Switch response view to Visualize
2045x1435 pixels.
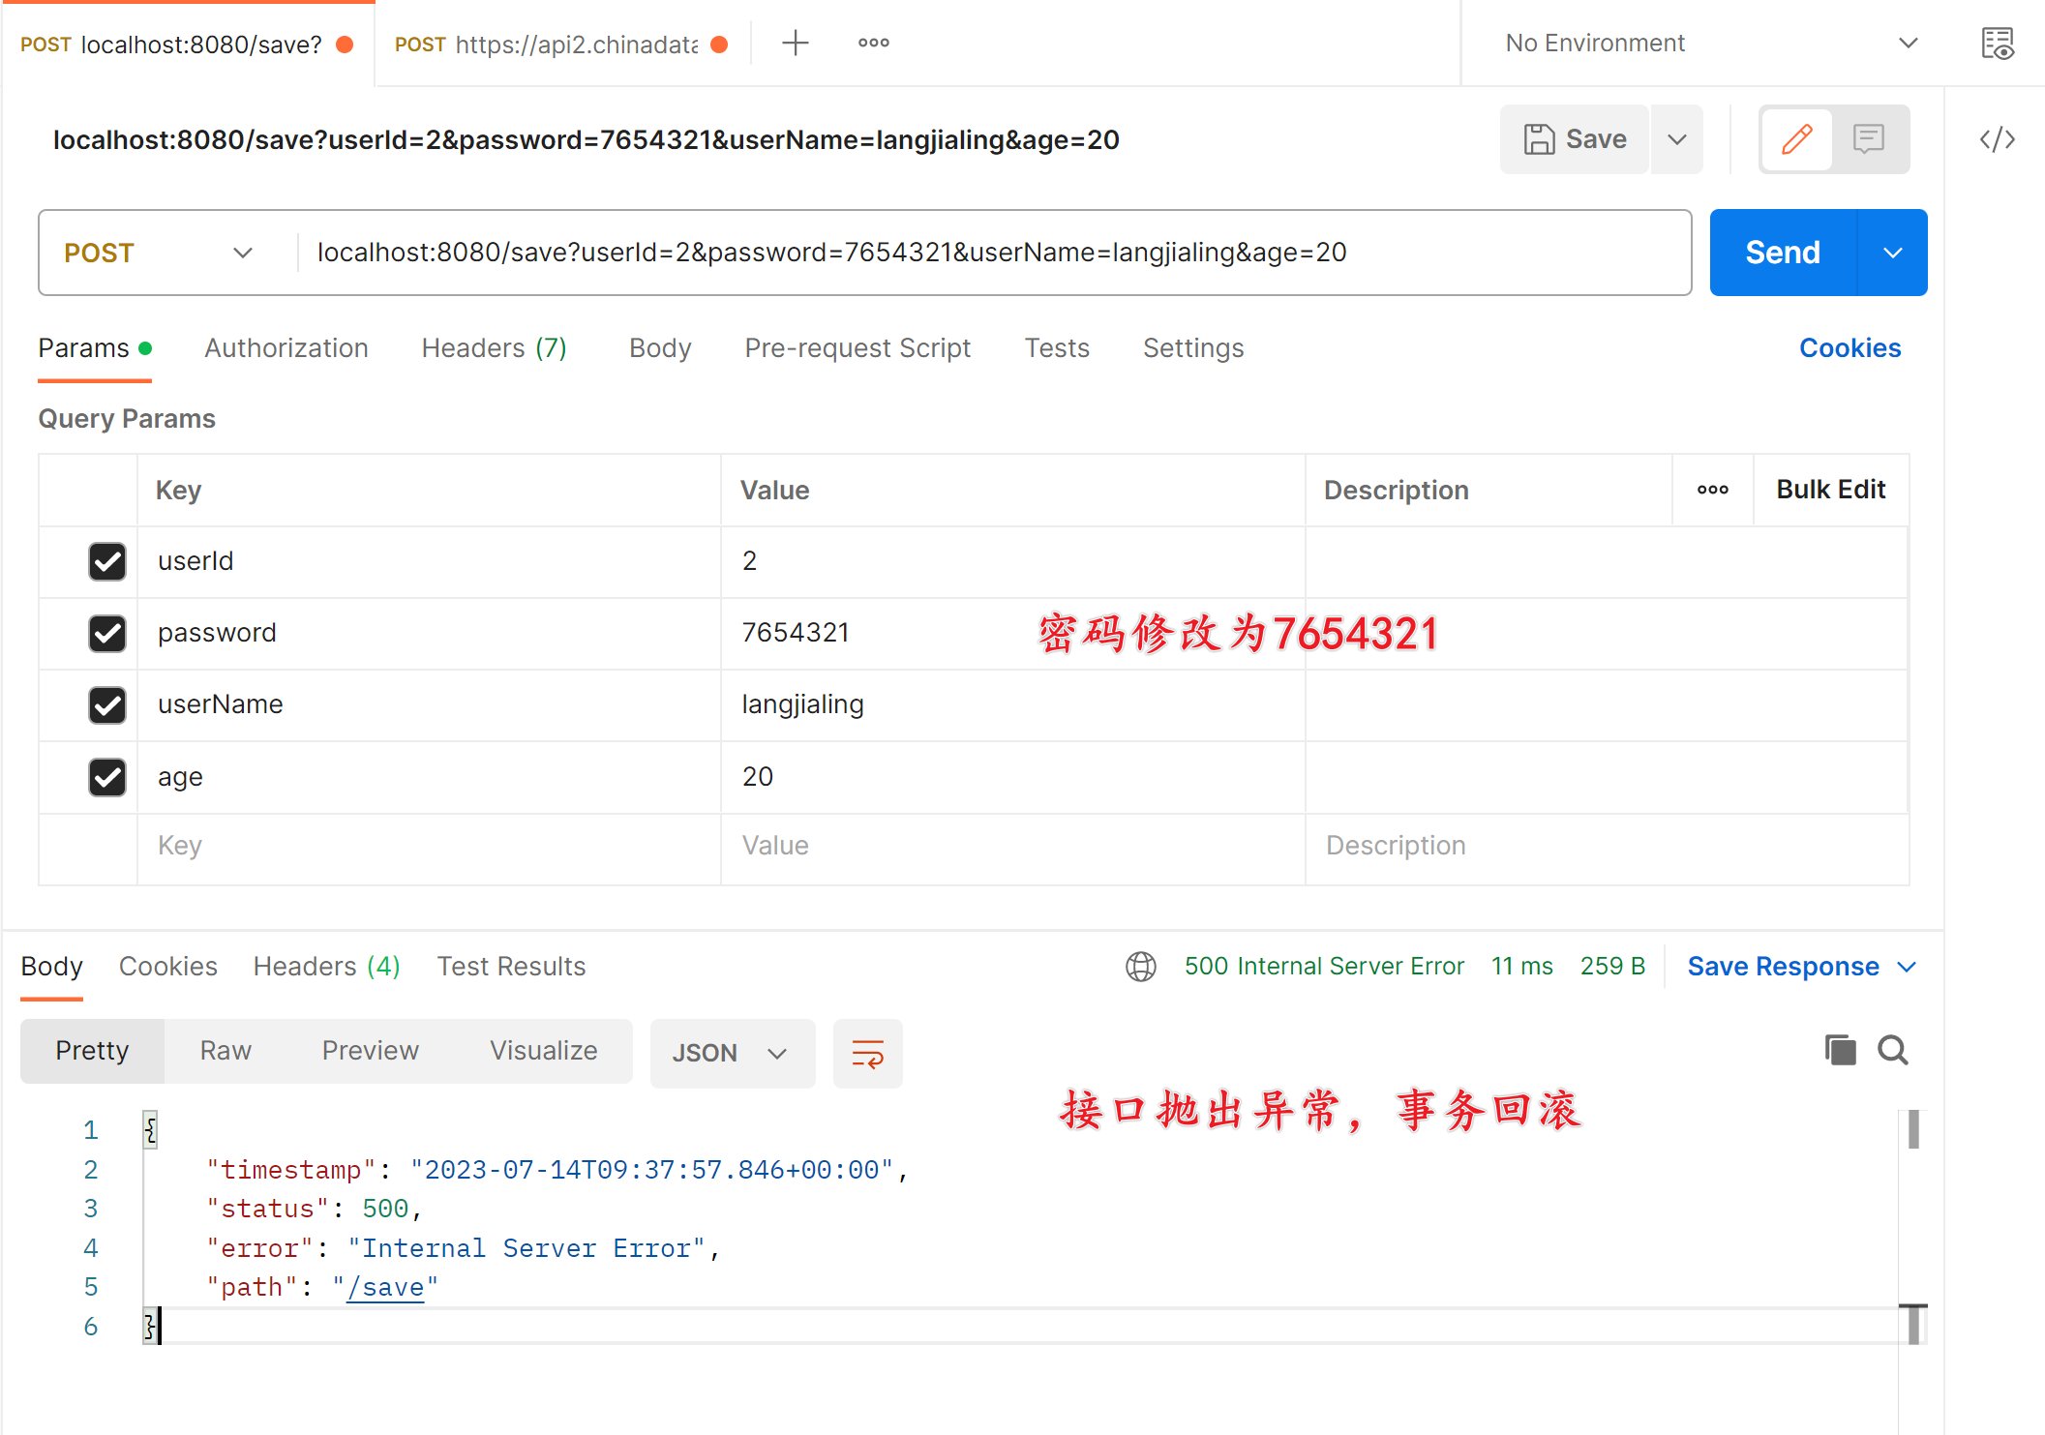[543, 1051]
